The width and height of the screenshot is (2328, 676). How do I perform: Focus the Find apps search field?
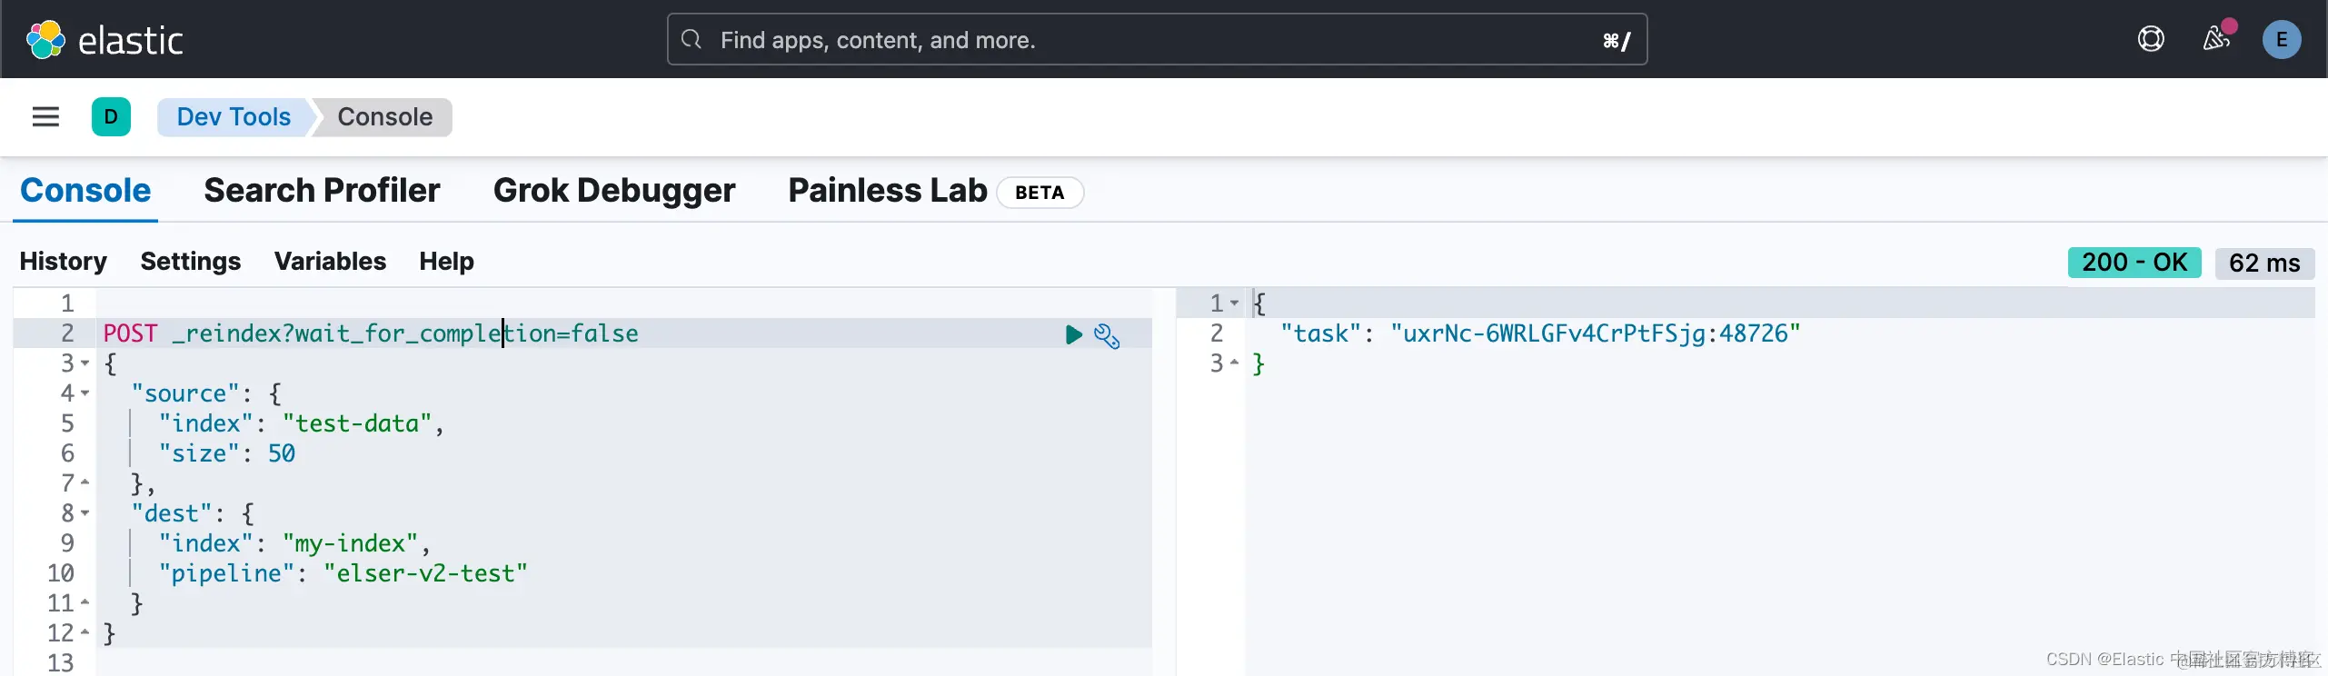(x=1156, y=40)
